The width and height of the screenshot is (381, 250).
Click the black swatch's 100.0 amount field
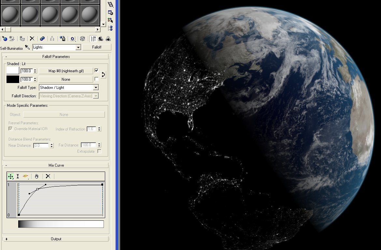27,79
